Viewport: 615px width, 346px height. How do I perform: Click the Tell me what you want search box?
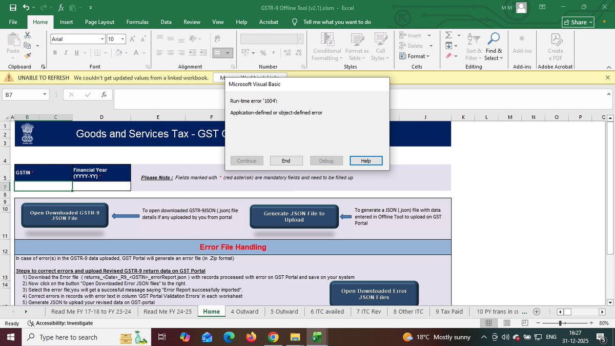point(337,22)
